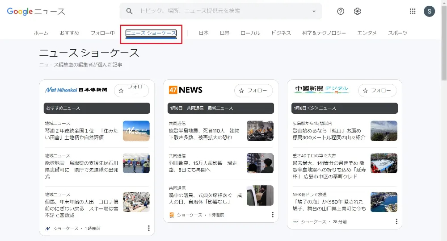Follow 47NEWS with star button

tap(253, 91)
